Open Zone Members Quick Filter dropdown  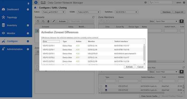[x=166, y=21]
